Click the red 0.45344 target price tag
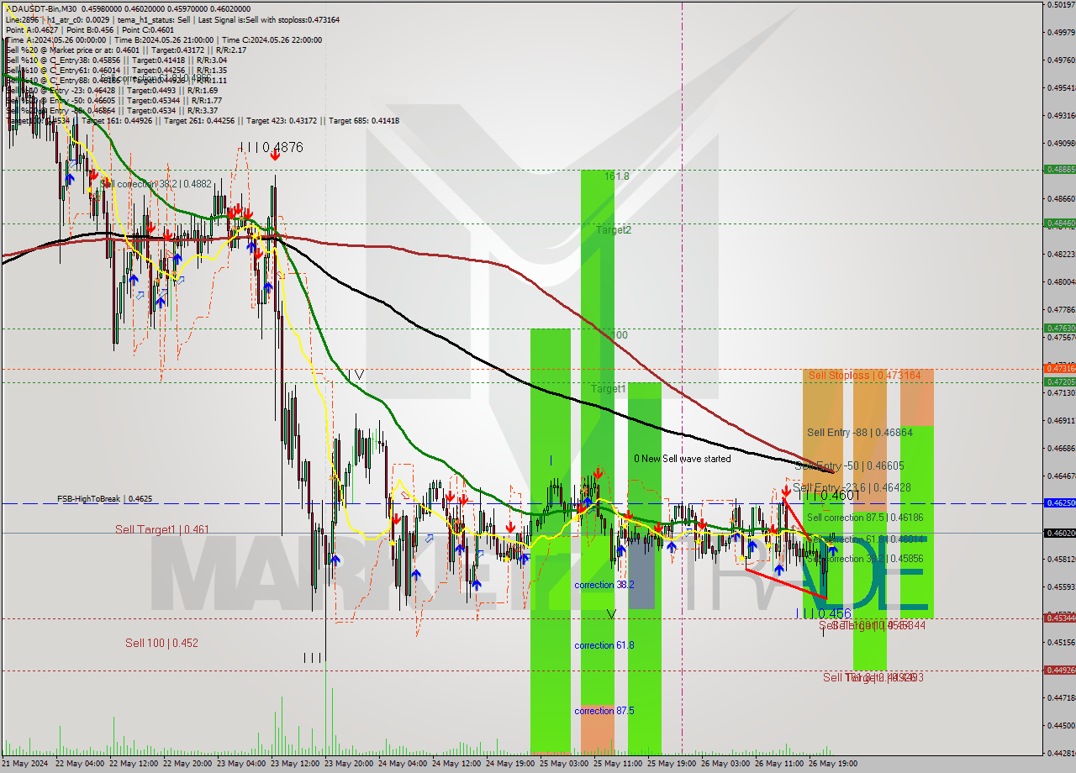Screen dimensions: 1076x773 [1059, 618]
